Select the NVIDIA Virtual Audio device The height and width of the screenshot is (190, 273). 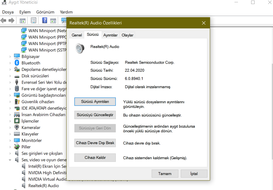click(47, 179)
